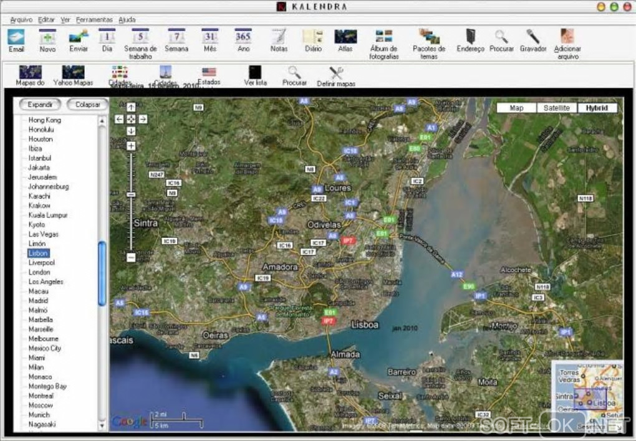Click the Atlas toolbar icon
Viewport: 636px width, 441px height.
345,38
